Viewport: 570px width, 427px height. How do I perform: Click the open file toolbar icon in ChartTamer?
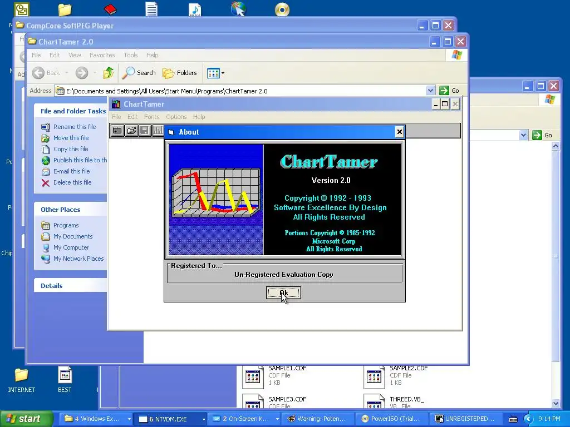coord(131,131)
